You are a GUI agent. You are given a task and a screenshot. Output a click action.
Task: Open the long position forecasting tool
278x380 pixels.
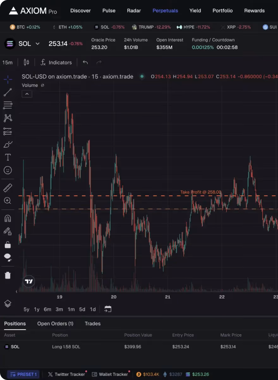8,131
